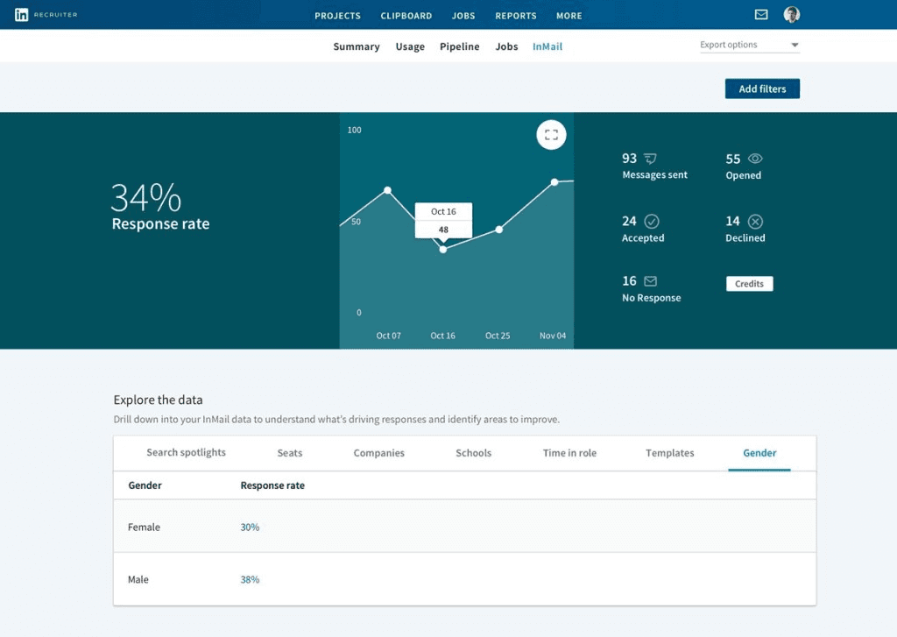
Task: Select the InMail tab
Action: point(547,46)
